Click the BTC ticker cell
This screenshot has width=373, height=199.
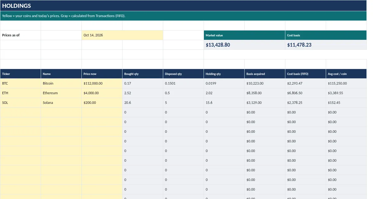coord(21,83)
